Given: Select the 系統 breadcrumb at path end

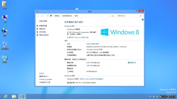Looking at the screenshot, I should tap(76, 16).
